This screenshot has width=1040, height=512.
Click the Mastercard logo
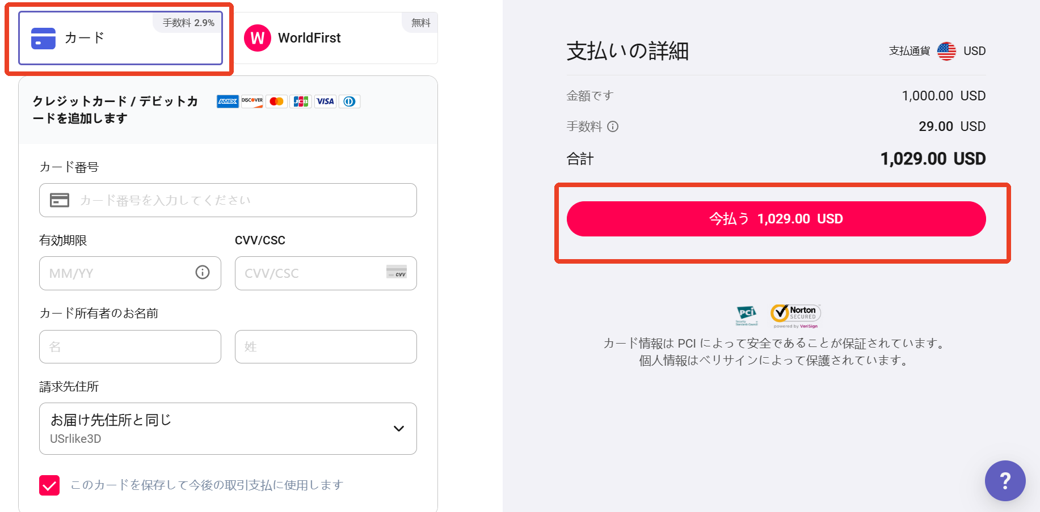(276, 101)
